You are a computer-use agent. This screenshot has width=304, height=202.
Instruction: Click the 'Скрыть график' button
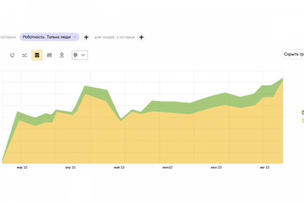(293, 54)
